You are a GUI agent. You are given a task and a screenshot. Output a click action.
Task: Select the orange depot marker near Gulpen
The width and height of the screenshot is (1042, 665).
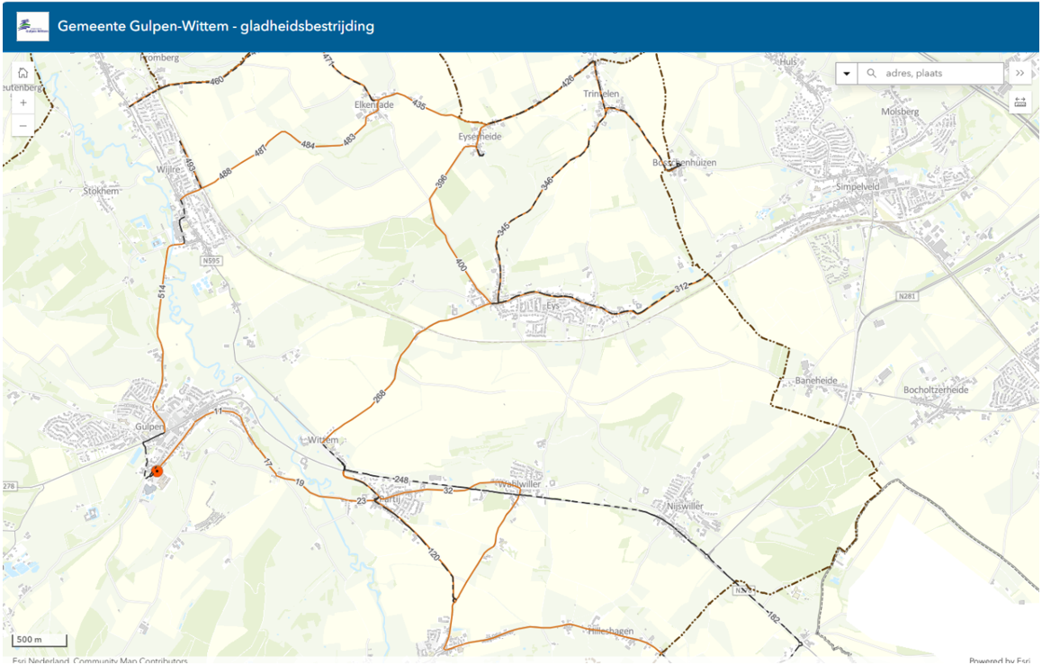(x=157, y=471)
